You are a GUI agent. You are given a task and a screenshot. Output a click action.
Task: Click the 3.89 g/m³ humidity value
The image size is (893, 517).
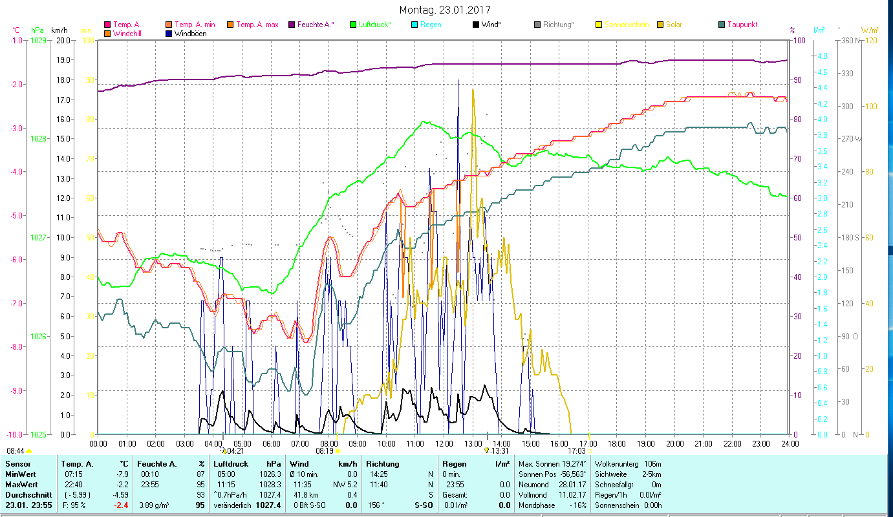[x=155, y=505]
